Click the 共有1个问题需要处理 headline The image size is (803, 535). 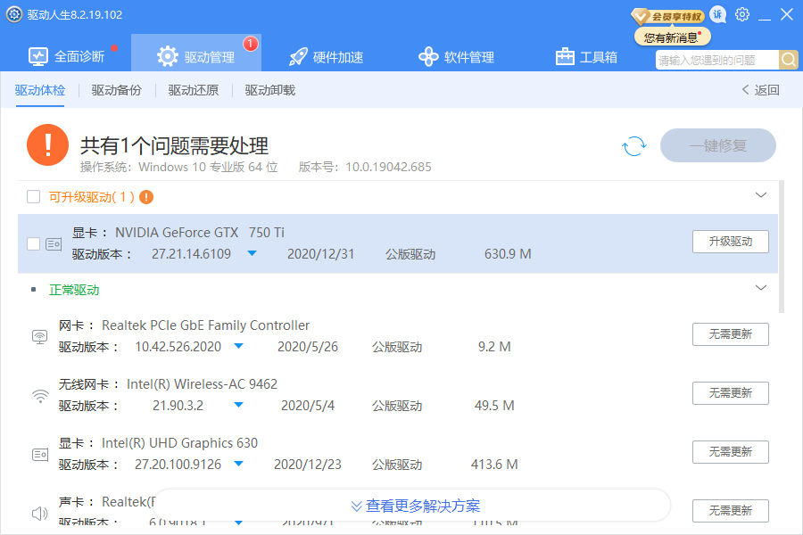click(x=174, y=146)
